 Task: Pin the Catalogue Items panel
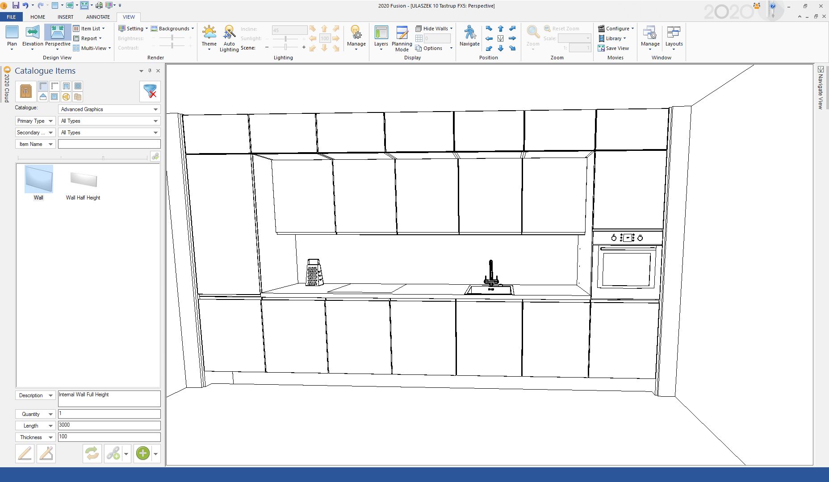tap(150, 71)
